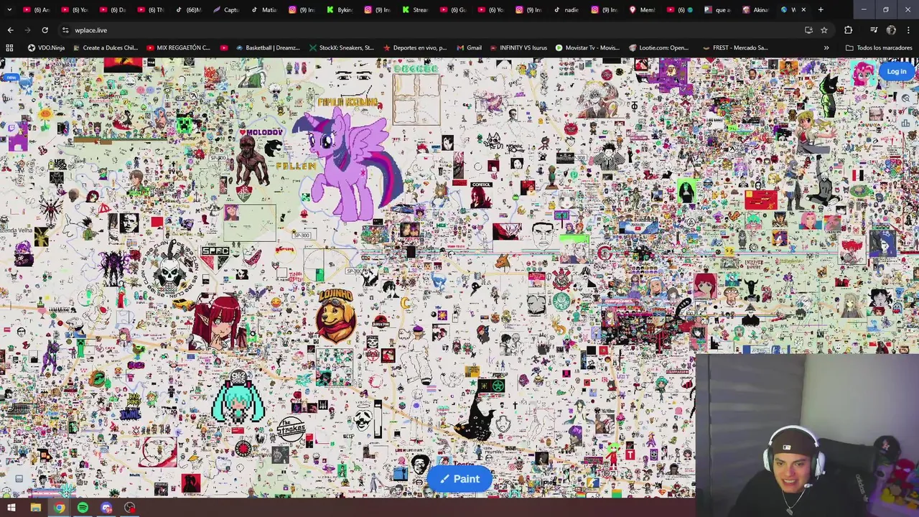Open the Chrome profile avatar
The width and height of the screenshot is (919, 517).
coord(891,30)
